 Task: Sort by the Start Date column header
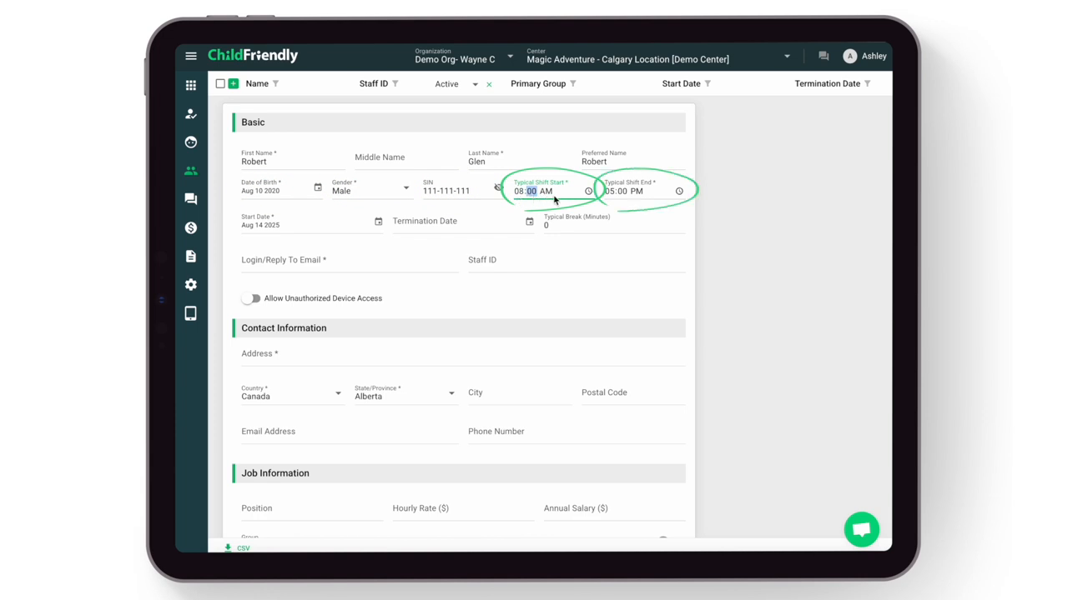[681, 83]
